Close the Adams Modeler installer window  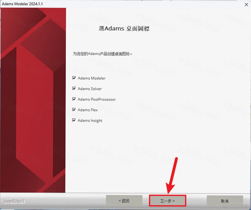click(246, 4)
